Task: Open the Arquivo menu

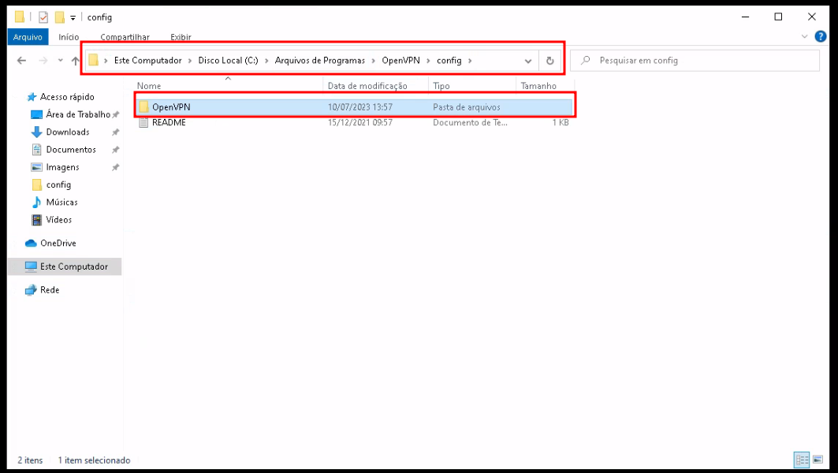Action: point(28,37)
